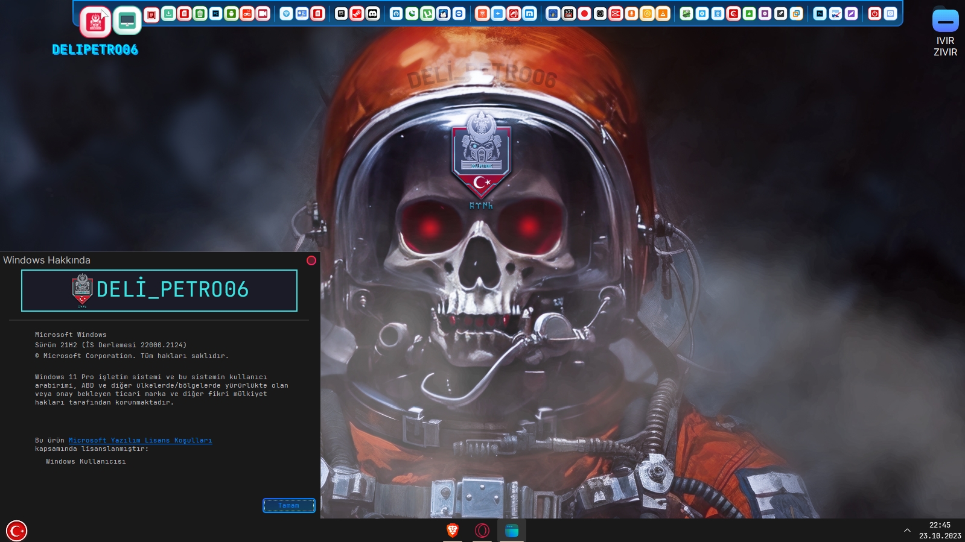This screenshot has height=542, width=965.
Task: Open the green recycle bin dock icon
Action: coord(200,13)
